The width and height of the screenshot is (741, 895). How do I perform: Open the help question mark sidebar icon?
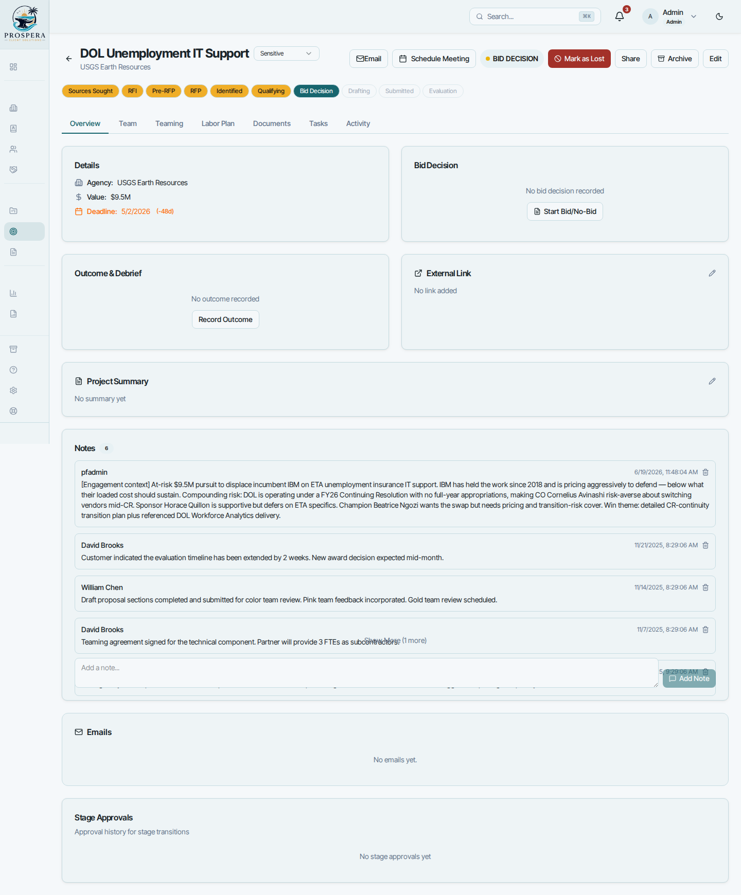13,370
